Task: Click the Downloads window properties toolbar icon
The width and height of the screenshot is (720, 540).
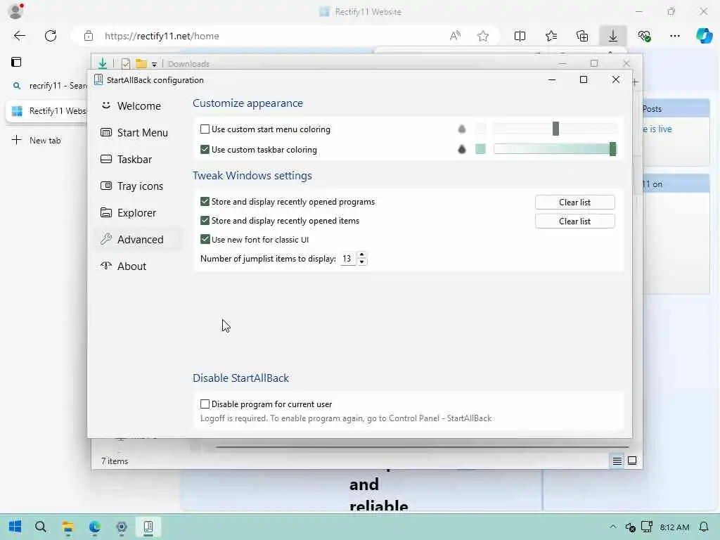Action: [125, 64]
